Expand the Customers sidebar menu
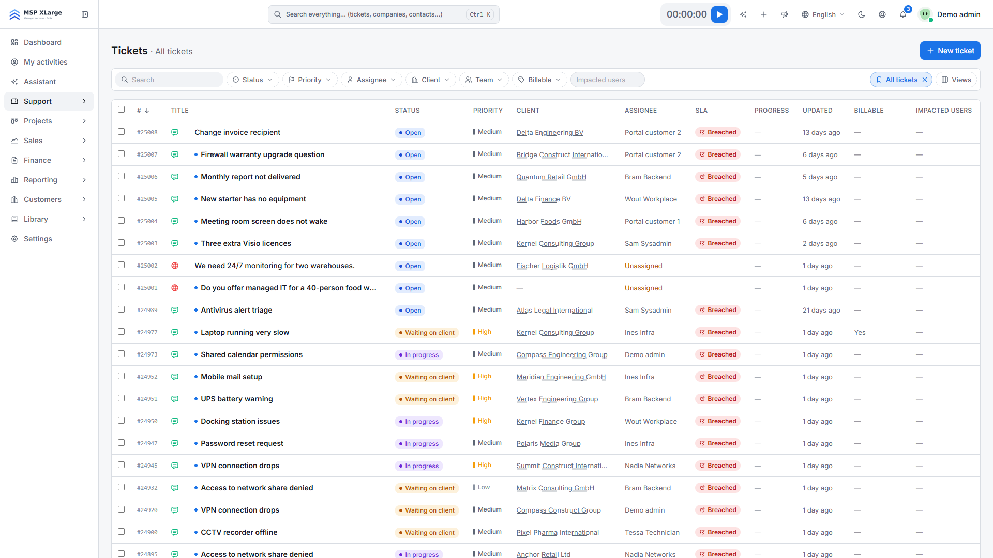Image resolution: width=993 pixels, height=558 pixels. point(49,199)
